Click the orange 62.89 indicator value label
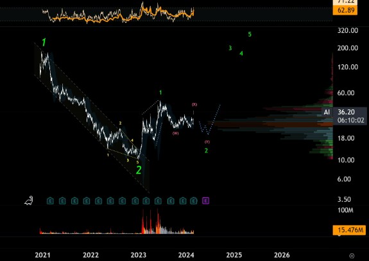Screen dimensions: 369x261 pos(345,10)
